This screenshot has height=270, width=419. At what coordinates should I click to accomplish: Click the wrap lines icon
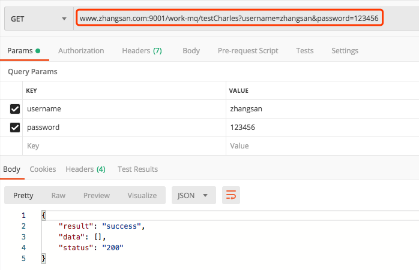[x=231, y=195]
